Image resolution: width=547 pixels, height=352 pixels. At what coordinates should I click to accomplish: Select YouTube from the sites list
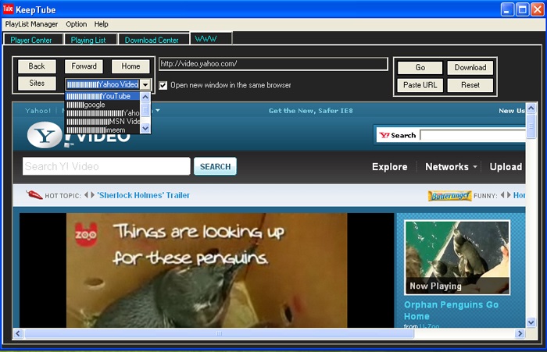pos(103,96)
